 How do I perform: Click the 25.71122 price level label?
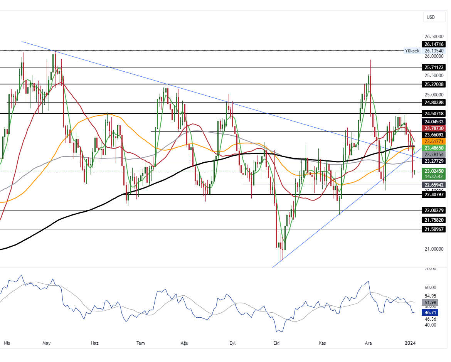(x=434, y=67)
